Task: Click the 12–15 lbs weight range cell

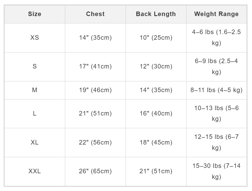Action: coord(216,142)
